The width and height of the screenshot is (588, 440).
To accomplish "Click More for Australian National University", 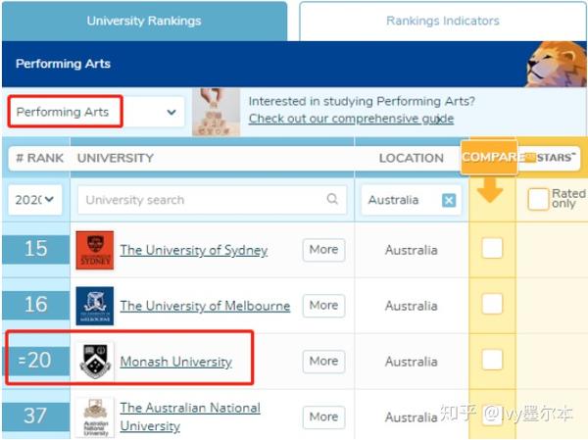I will pyautogui.click(x=323, y=417).
